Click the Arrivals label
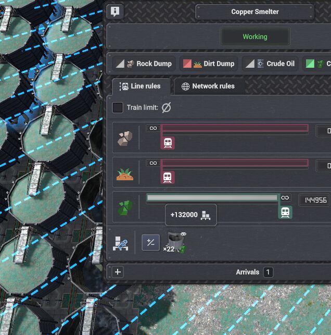Viewport: 331px width, 335px height. click(247, 272)
